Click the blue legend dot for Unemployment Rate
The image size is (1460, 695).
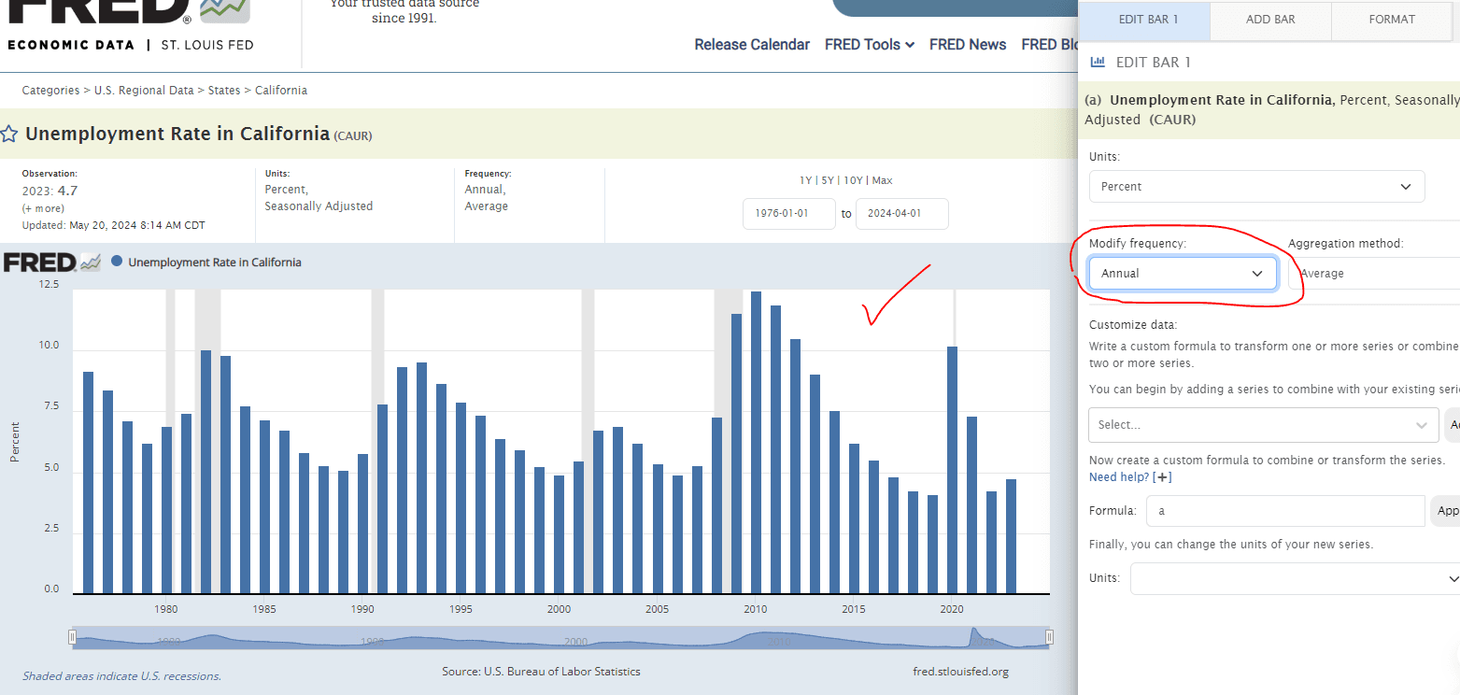[x=117, y=262]
